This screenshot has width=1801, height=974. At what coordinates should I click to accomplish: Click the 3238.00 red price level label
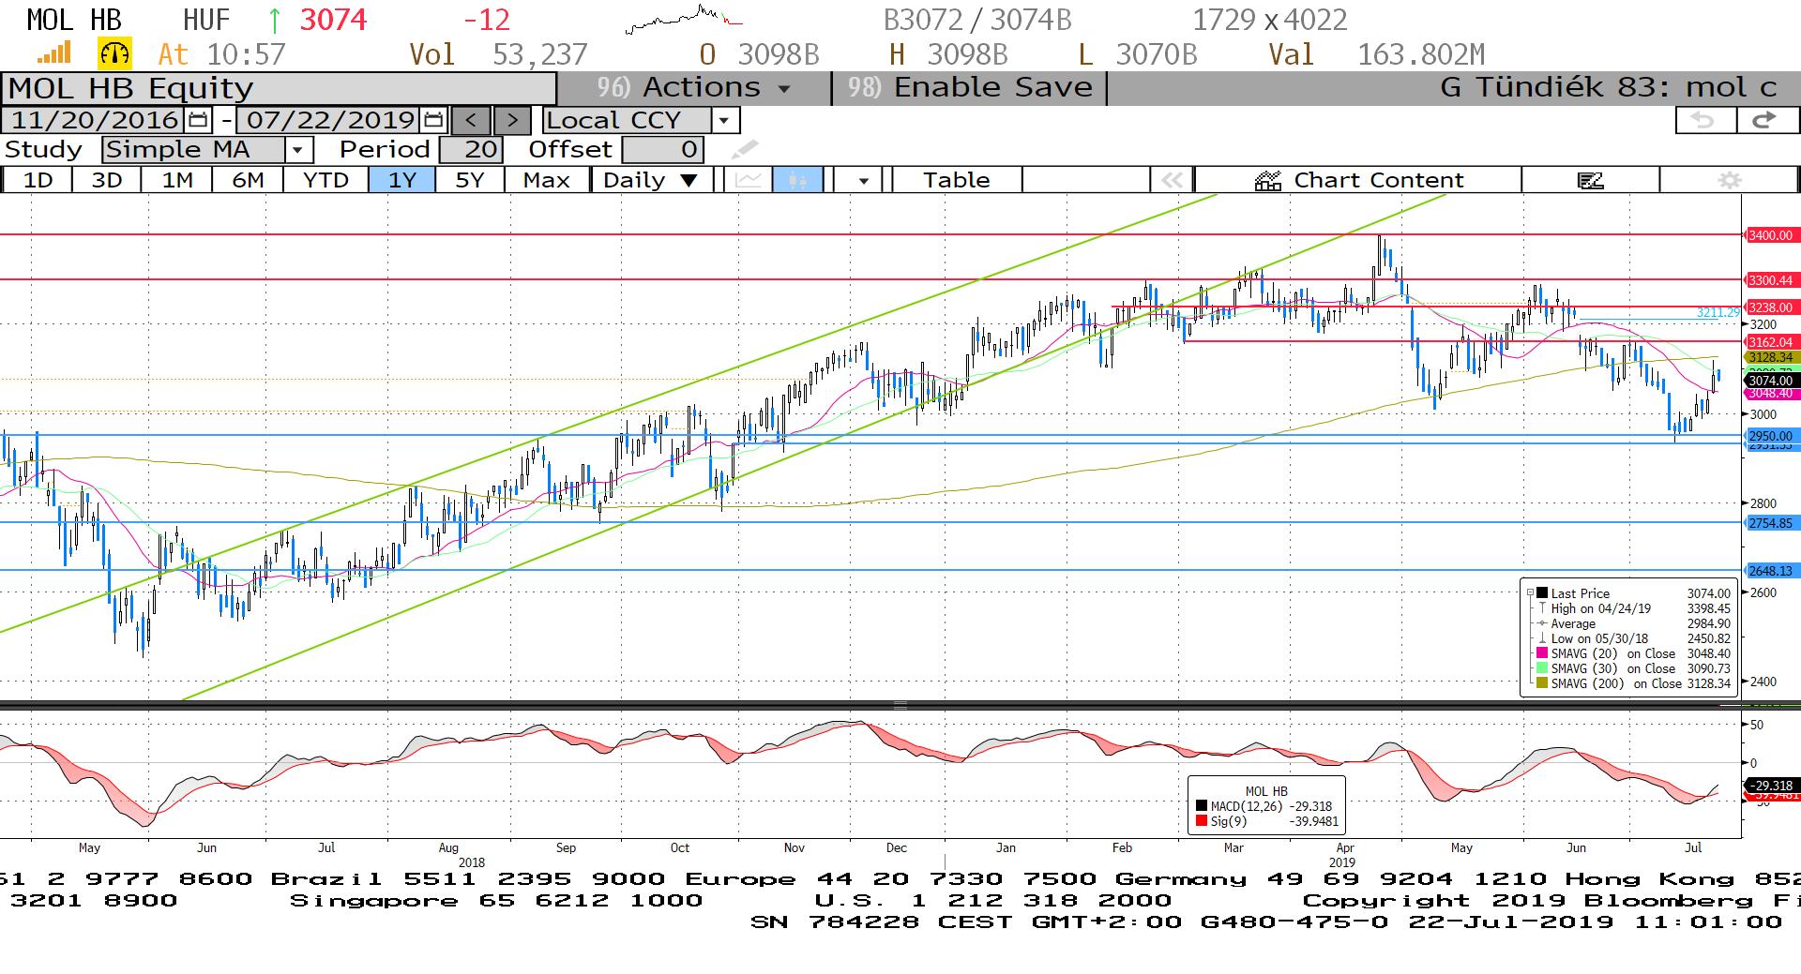click(1770, 307)
